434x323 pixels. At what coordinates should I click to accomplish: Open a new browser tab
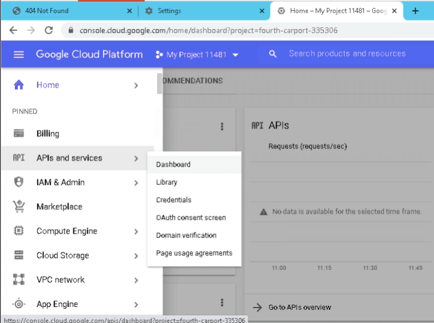[415, 11]
